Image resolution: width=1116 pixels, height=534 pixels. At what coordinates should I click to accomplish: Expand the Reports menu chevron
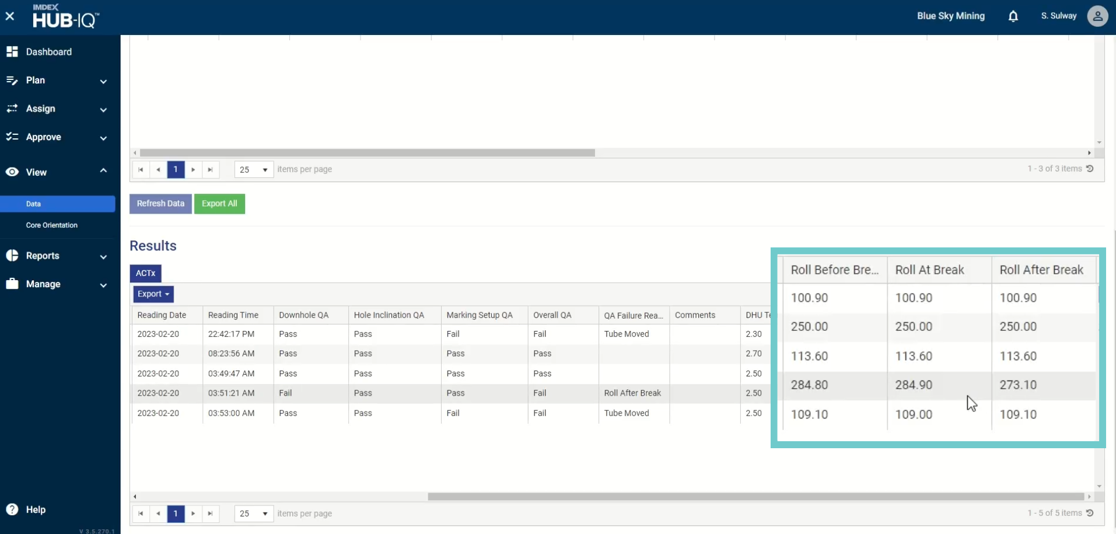pos(103,257)
